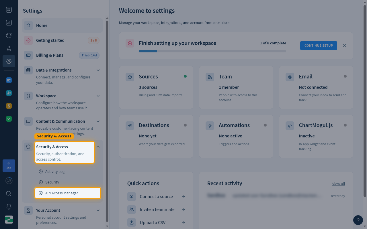This screenshot has width=367, height=229.
Task: Expand the Your Account section chevron
Action: point(98,210)
